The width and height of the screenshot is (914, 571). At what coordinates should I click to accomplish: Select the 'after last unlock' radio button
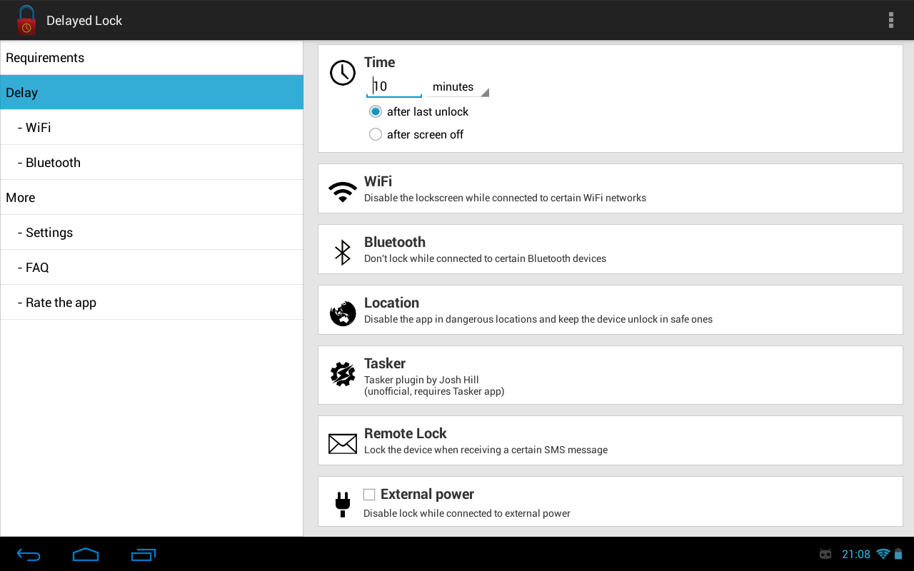376,111
